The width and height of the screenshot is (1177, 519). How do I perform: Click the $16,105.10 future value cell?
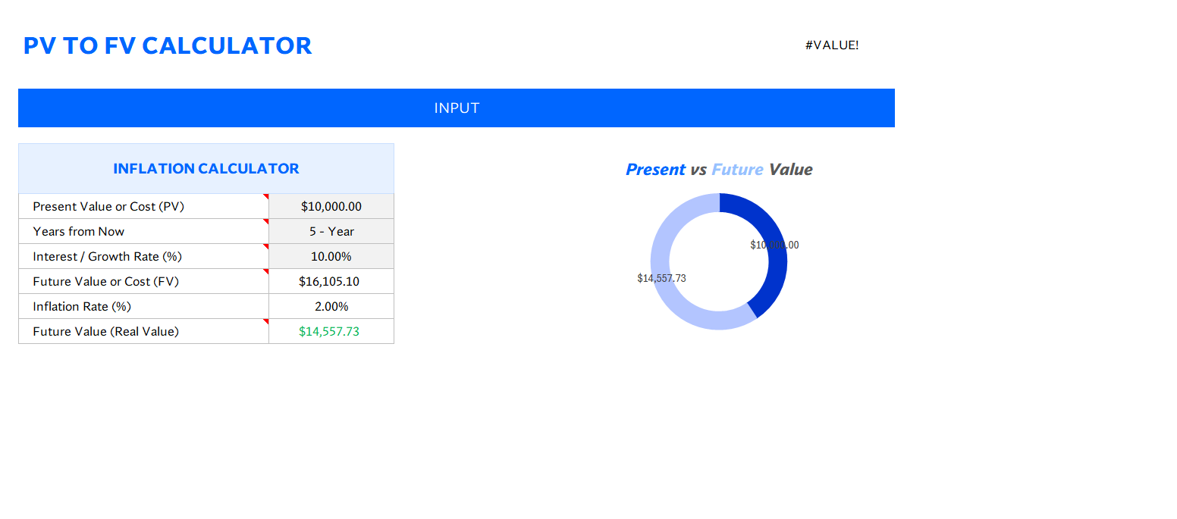331,281
